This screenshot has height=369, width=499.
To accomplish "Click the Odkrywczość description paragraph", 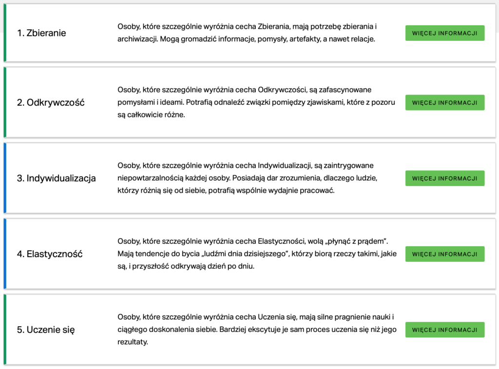I will coord(256,102).
